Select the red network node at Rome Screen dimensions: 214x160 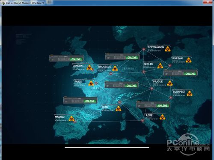pos(142,121)
